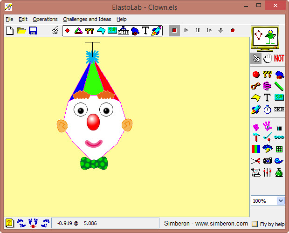Viewport: 289px width, 233px height.
Task: Select the green rod tool
Action: click(x=279, y=86)
